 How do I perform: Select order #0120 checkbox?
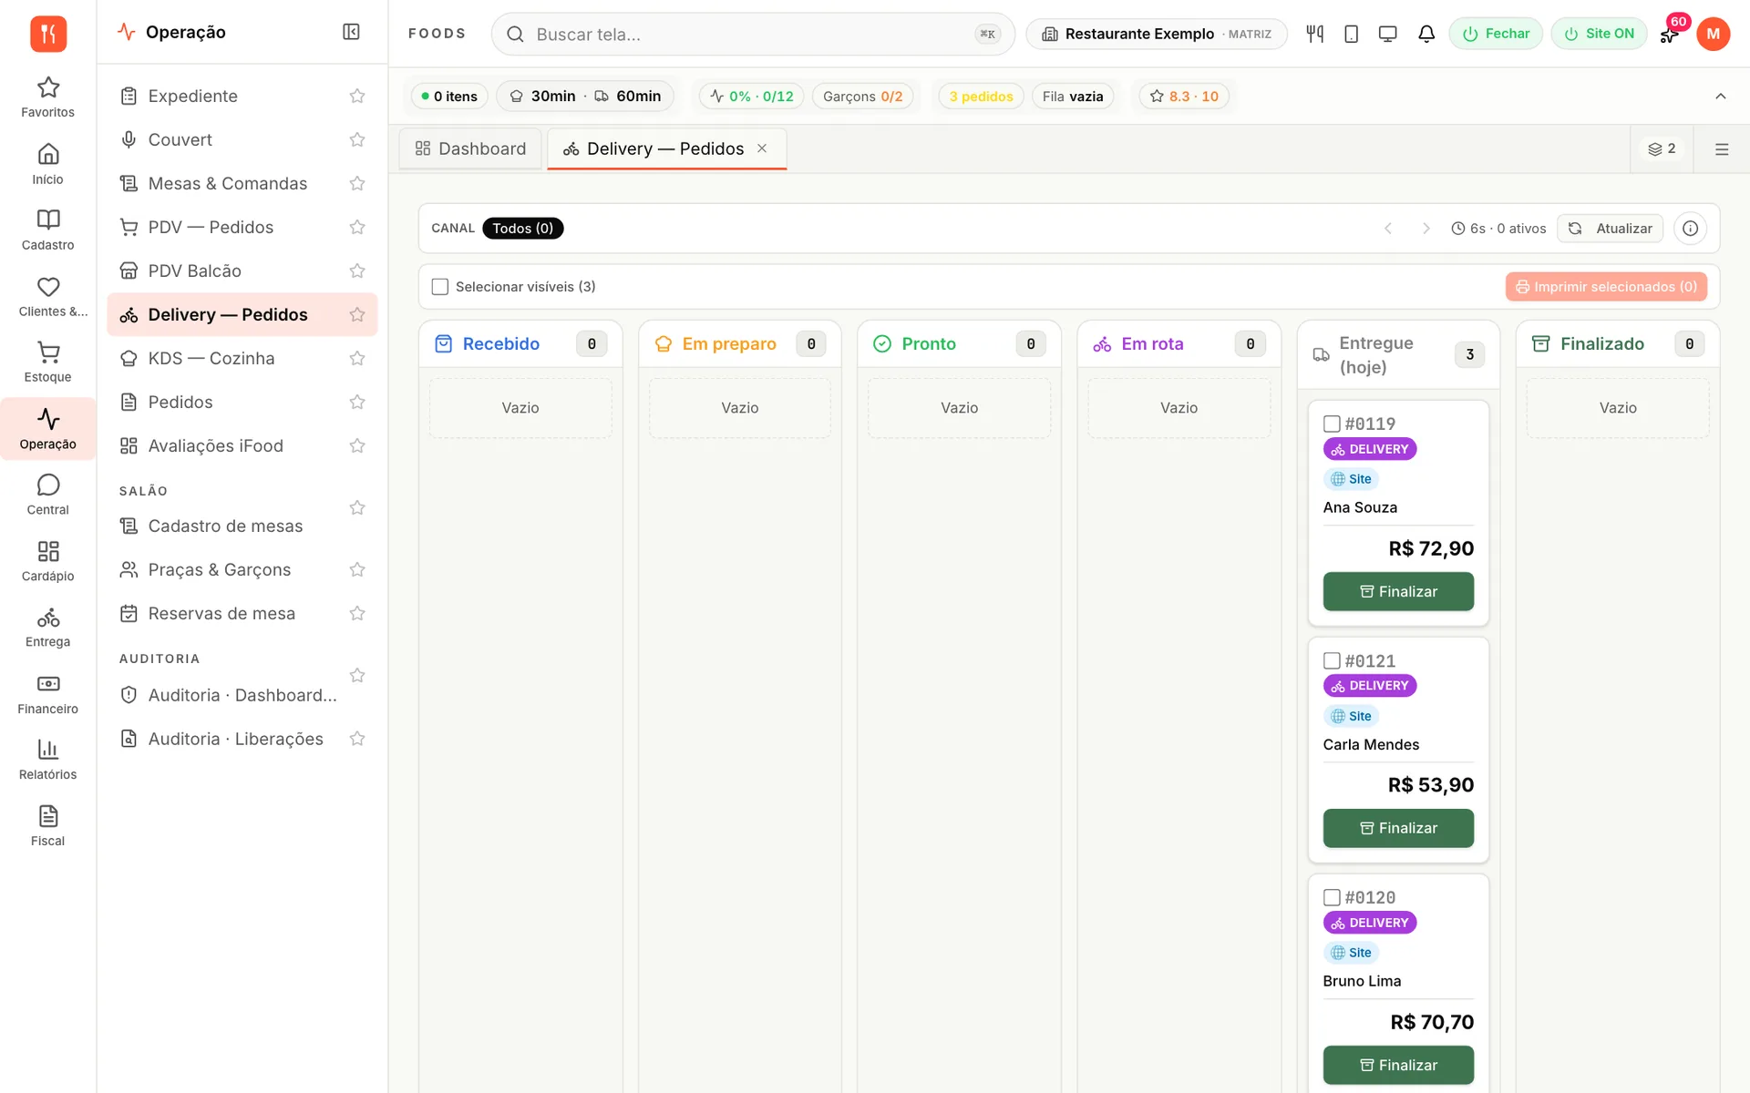click(1332, 897)
